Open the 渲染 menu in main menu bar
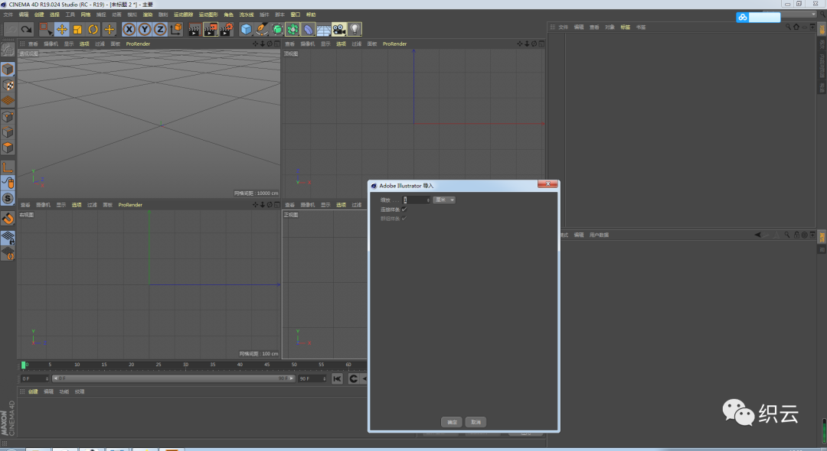Screen dimensions: 827x451 [148, 15]
